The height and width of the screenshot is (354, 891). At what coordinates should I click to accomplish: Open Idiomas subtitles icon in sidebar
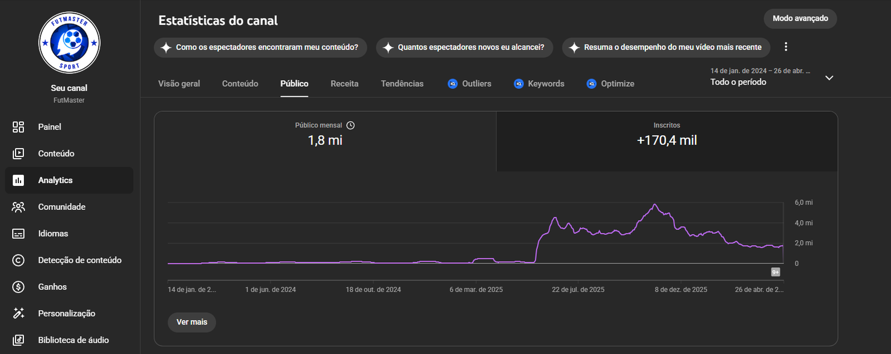[18, 234]
